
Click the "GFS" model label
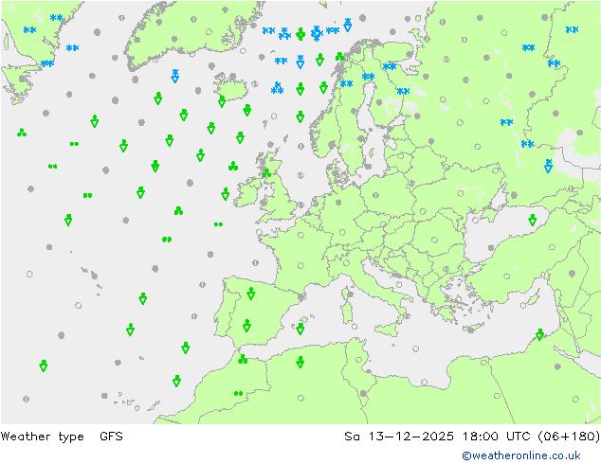point(111,436)
